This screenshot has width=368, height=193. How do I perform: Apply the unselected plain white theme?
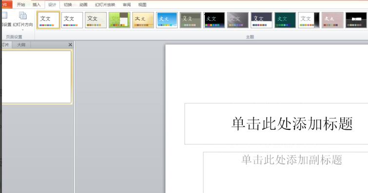(72, 20)
